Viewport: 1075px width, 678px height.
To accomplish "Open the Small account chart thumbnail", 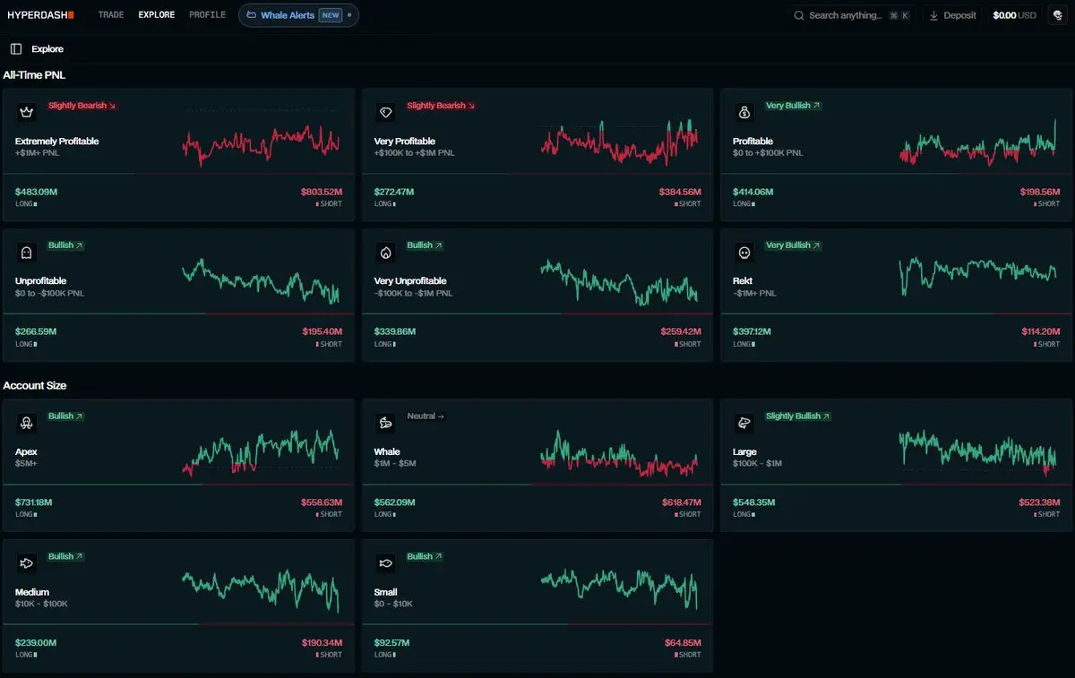I will click(619, 588).
